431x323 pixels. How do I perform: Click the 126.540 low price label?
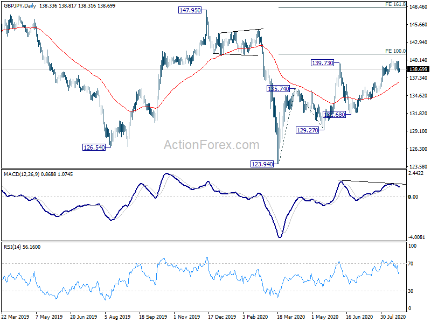tap(94, 148)
